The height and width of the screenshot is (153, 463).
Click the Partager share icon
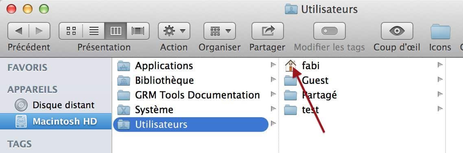(268, 31)
